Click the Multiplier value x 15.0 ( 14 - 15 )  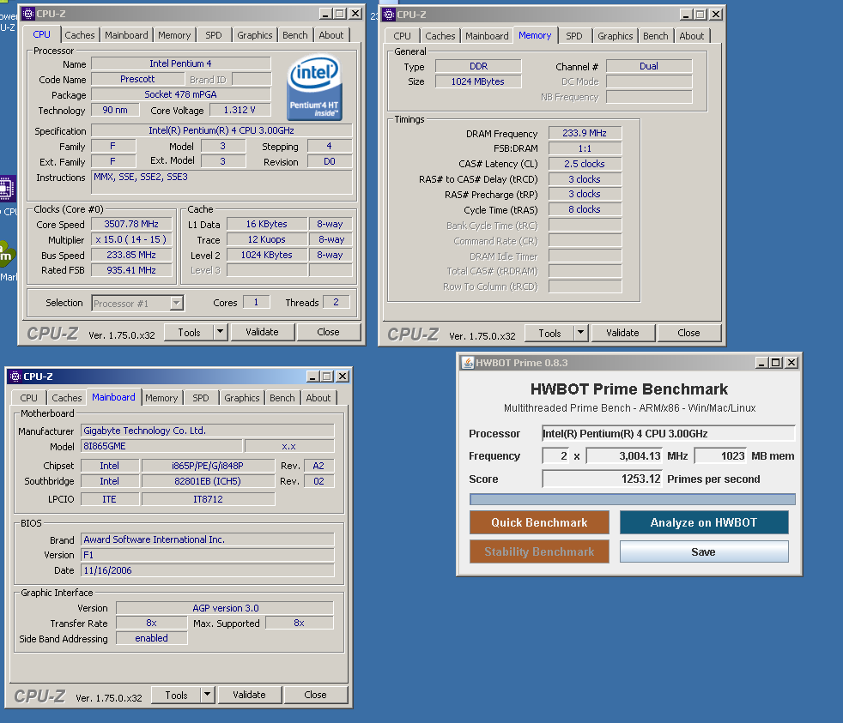coord(131,239)
